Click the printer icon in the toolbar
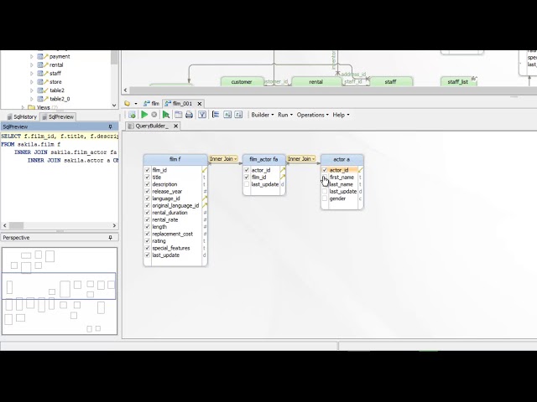Screen dimensions: 537x402 [189, 115]
